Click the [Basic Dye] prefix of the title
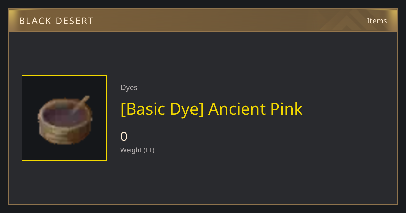406x213 pixels. tap(162, 109)
